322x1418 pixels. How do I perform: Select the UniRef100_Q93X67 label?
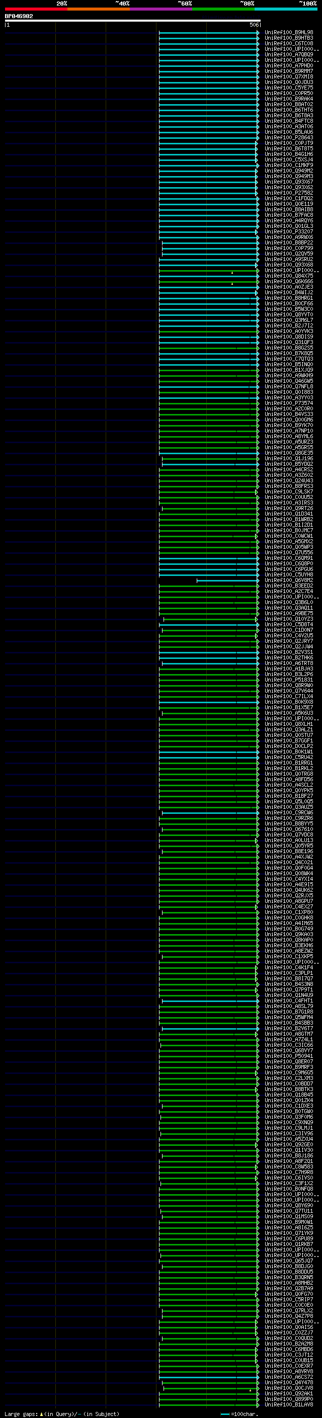pos(288,182)
